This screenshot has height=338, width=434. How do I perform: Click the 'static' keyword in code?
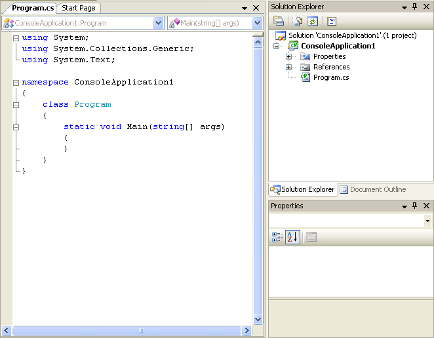(79, 126)
